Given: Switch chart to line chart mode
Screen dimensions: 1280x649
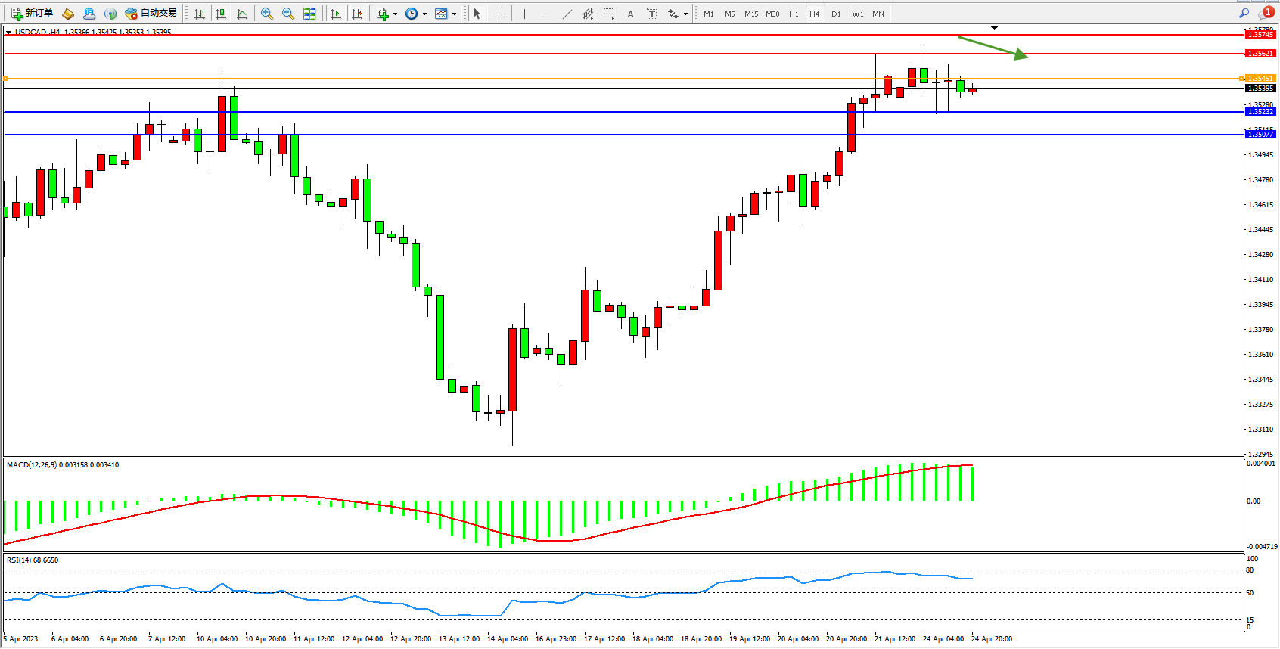Looking at the screenshot, I should click(242, 14).
